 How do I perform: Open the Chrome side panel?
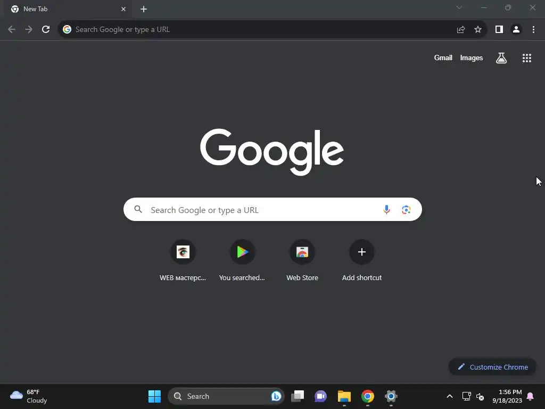pyautogui.click(x=499, y=30)
